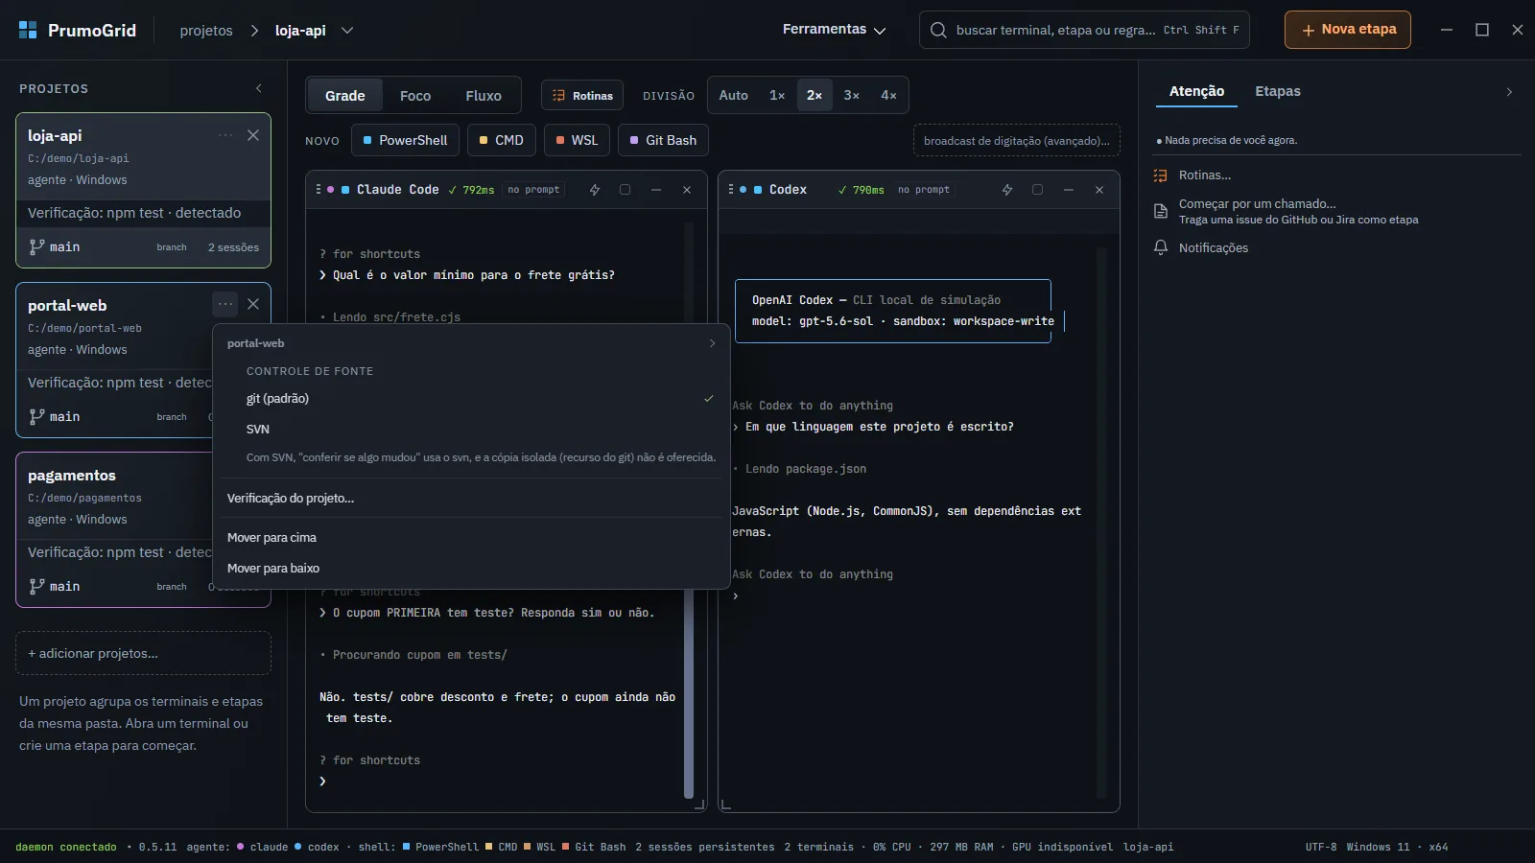
Task: Click the Rotinas icon in the Atenção panel
Action: (x=1161, y=175)
